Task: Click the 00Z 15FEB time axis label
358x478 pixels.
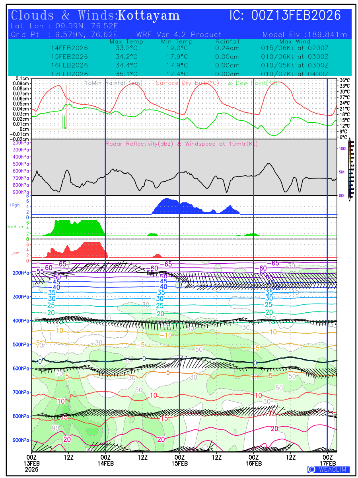Action: pos(179,460)
